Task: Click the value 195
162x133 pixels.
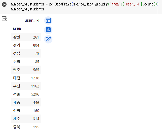Action: tap(36, 127)
